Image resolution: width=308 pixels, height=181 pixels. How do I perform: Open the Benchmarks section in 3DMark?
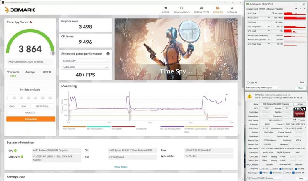(x=181, y=10)
